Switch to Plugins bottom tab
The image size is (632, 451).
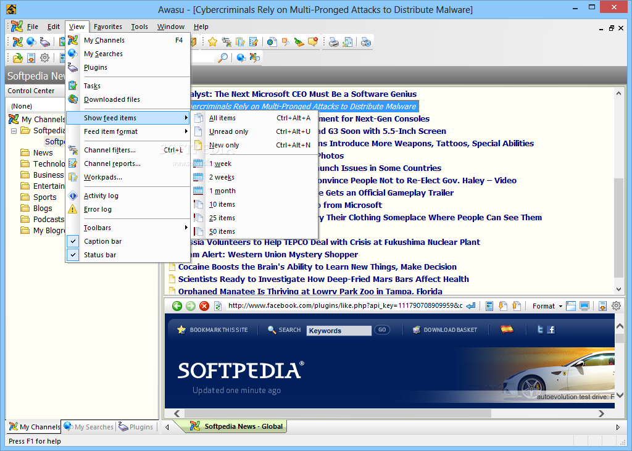(x=136, y=427)
